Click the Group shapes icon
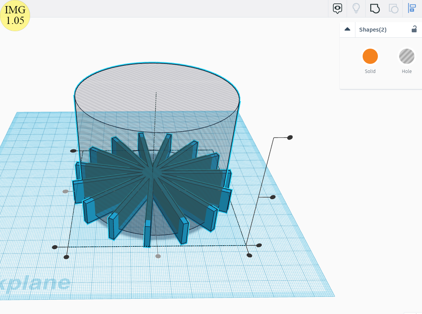422x314 pixels. pyautogui.click(x=375, y=8)
